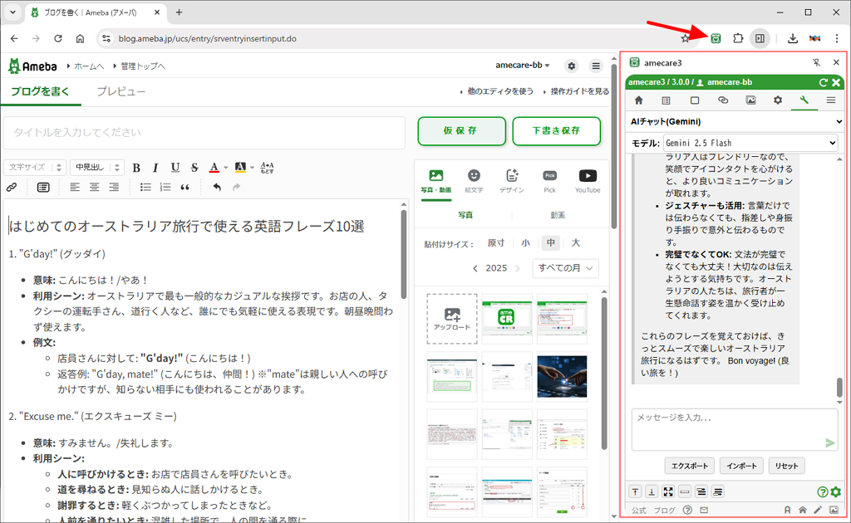The width and height of the screenshot is (851, 523).
Task: Open the text color picker arrow
Action: 225,168
